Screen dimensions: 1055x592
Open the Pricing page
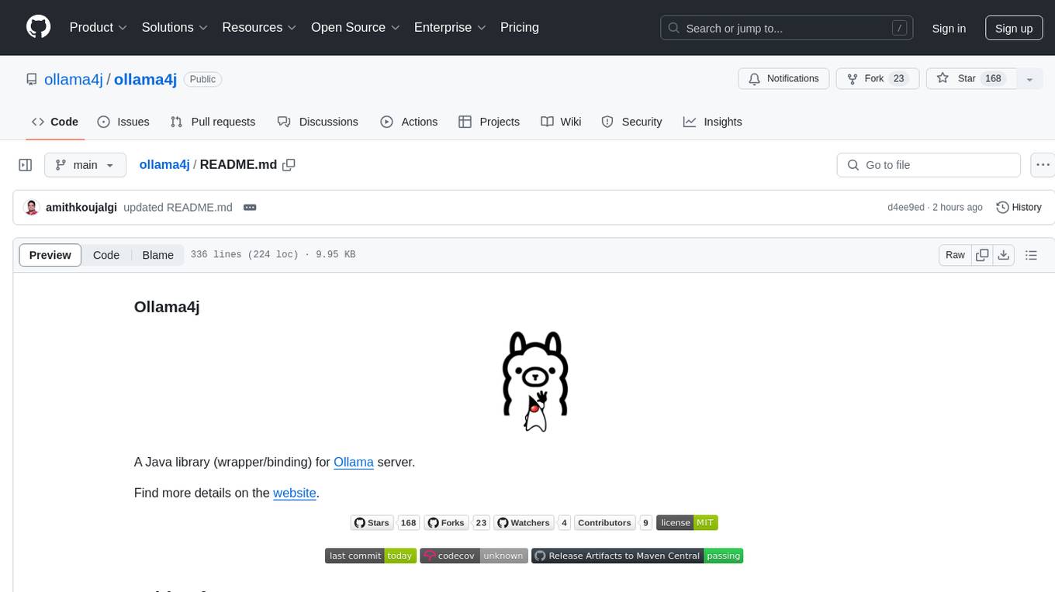[x=520, y=27]
